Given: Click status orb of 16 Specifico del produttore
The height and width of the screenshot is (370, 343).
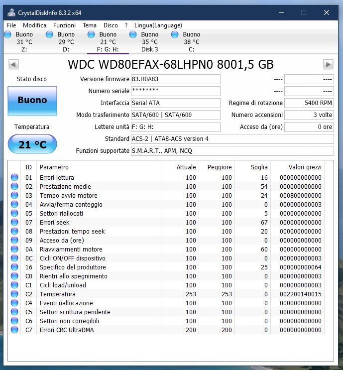Looking at the screenshot, I should pos(14,267).
